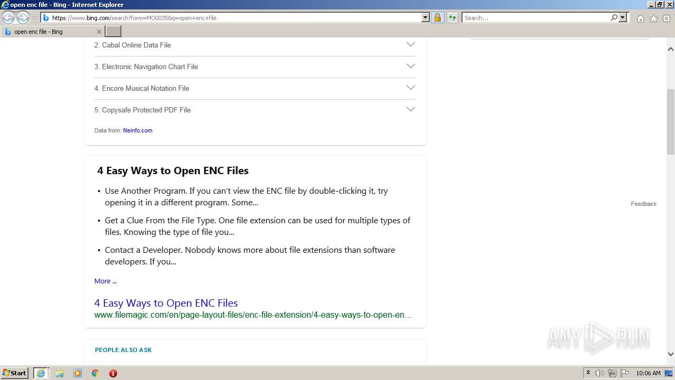675x380 pixels.
Task: Click scrollbar down arrow
Action: pyautogui.click(x=671, y=354)
